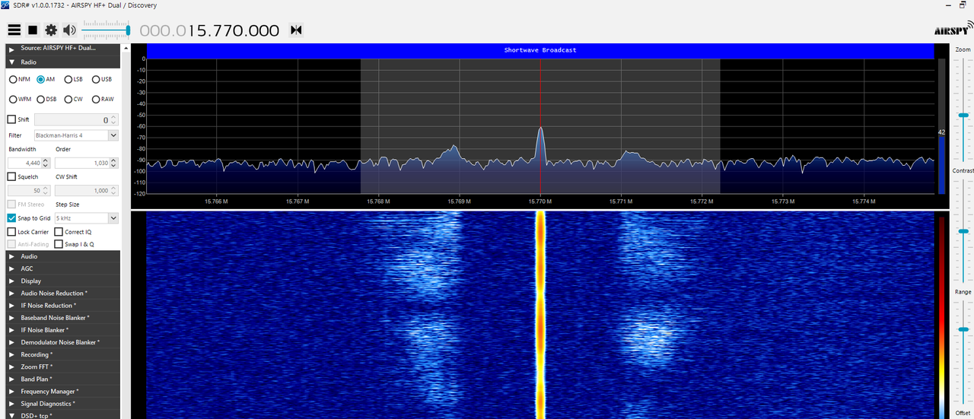Expand the Signal Diagnostics panel
Viewport: 974px width, 419px height.
point(63,404)
